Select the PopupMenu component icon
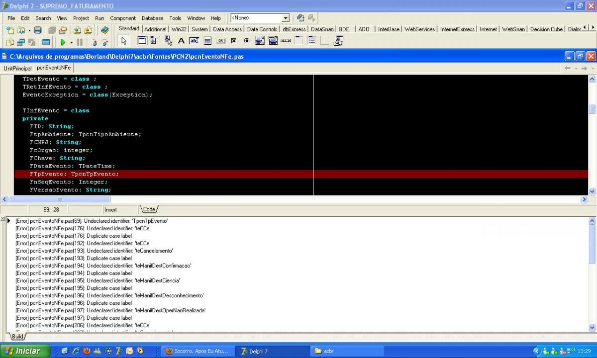This screenshot has width=597, height=358. [168, 41]
